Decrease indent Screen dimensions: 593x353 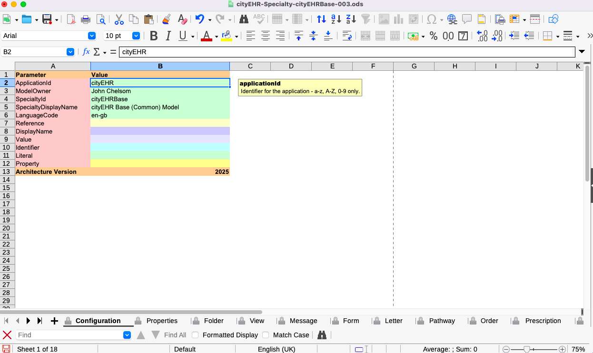[x=529, y=36]
